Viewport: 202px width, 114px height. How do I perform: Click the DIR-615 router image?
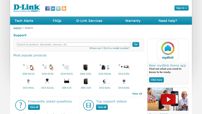(x=67, y=81)
